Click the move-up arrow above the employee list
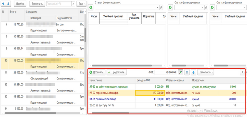The height and width of the screenshot is (117, 247). point(3,4)
